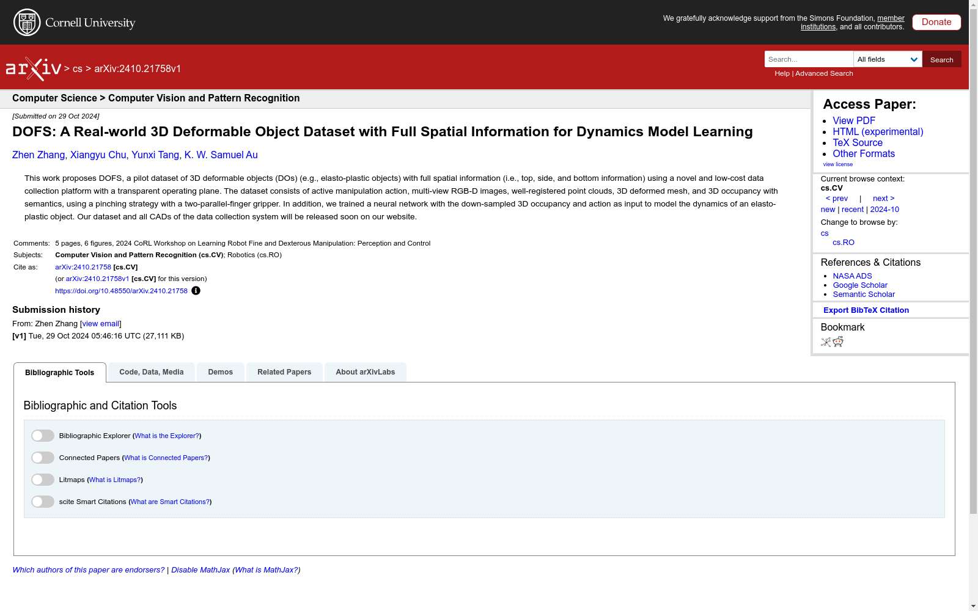Click view email link
Screen dimensions: 978x611
(101, 324)
